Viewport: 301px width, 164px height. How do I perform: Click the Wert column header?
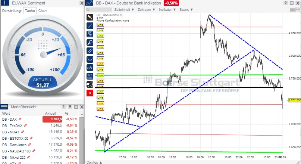click(x=6, y=114)
